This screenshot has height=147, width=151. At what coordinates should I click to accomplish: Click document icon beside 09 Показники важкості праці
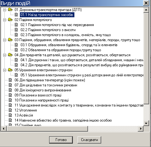pos(10,95)
